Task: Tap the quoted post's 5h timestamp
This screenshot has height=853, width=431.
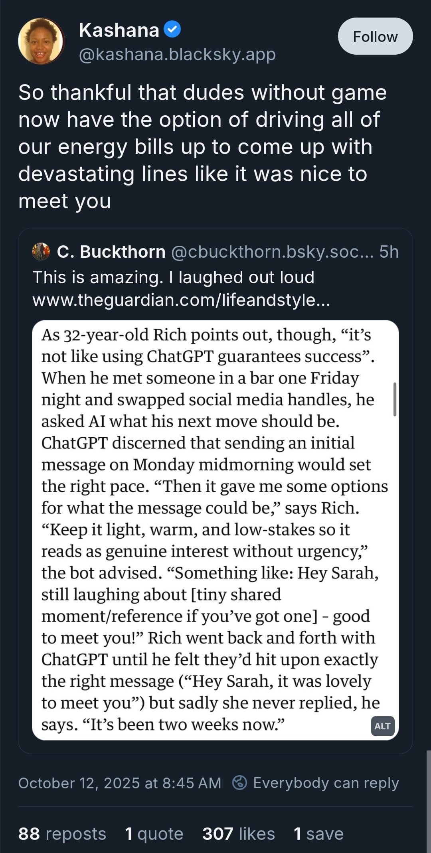Action: pos(389,252)
